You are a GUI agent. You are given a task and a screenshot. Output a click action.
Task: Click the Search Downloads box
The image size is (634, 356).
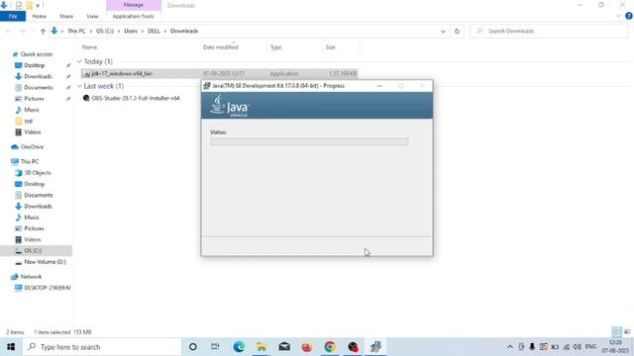549,31
